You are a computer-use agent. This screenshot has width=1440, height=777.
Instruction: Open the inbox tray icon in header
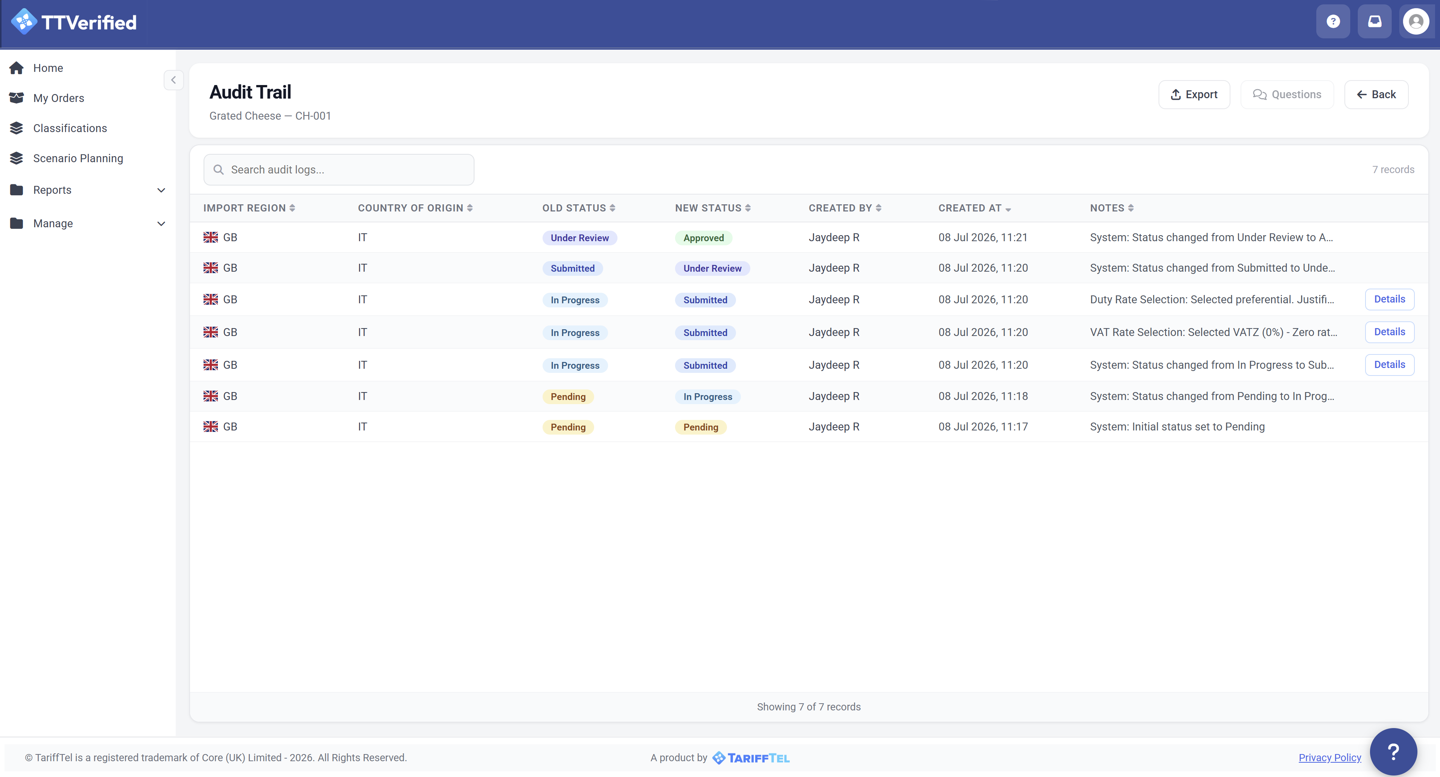(x=1374, y=22)
